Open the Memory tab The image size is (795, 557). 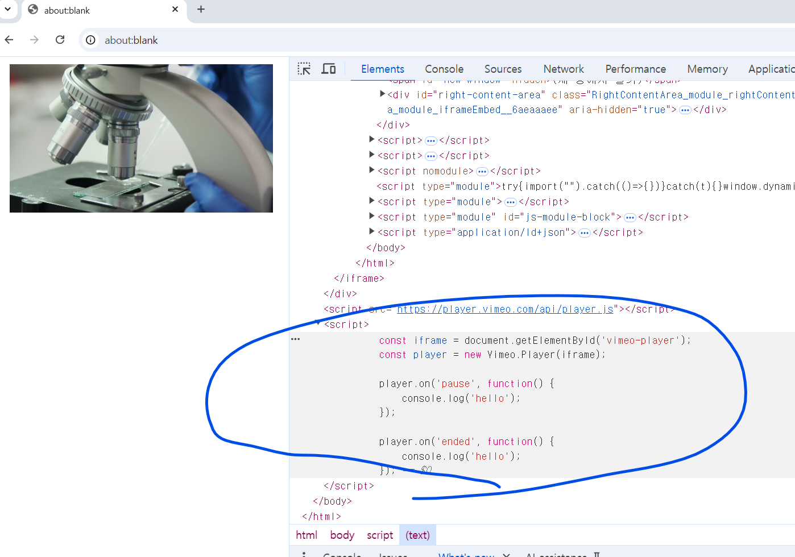pos(707,69)
